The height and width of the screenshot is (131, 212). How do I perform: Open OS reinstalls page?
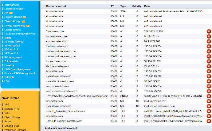pyautogui.click(x=11, y=61)
